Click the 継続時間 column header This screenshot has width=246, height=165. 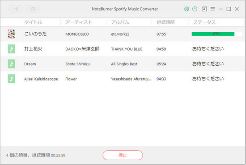[165, 22]
